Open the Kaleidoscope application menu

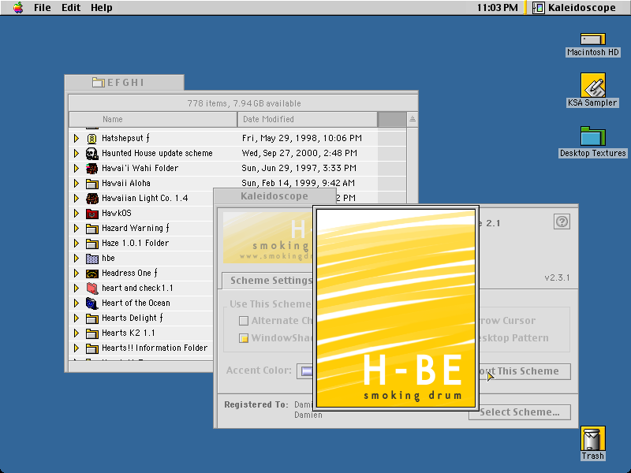click(x=574, y=8)
